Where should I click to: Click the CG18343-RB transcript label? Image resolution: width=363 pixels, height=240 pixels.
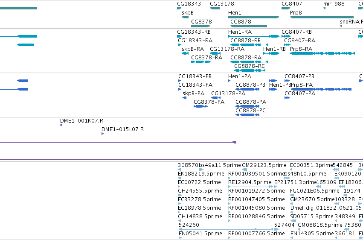tap(194, 32)
